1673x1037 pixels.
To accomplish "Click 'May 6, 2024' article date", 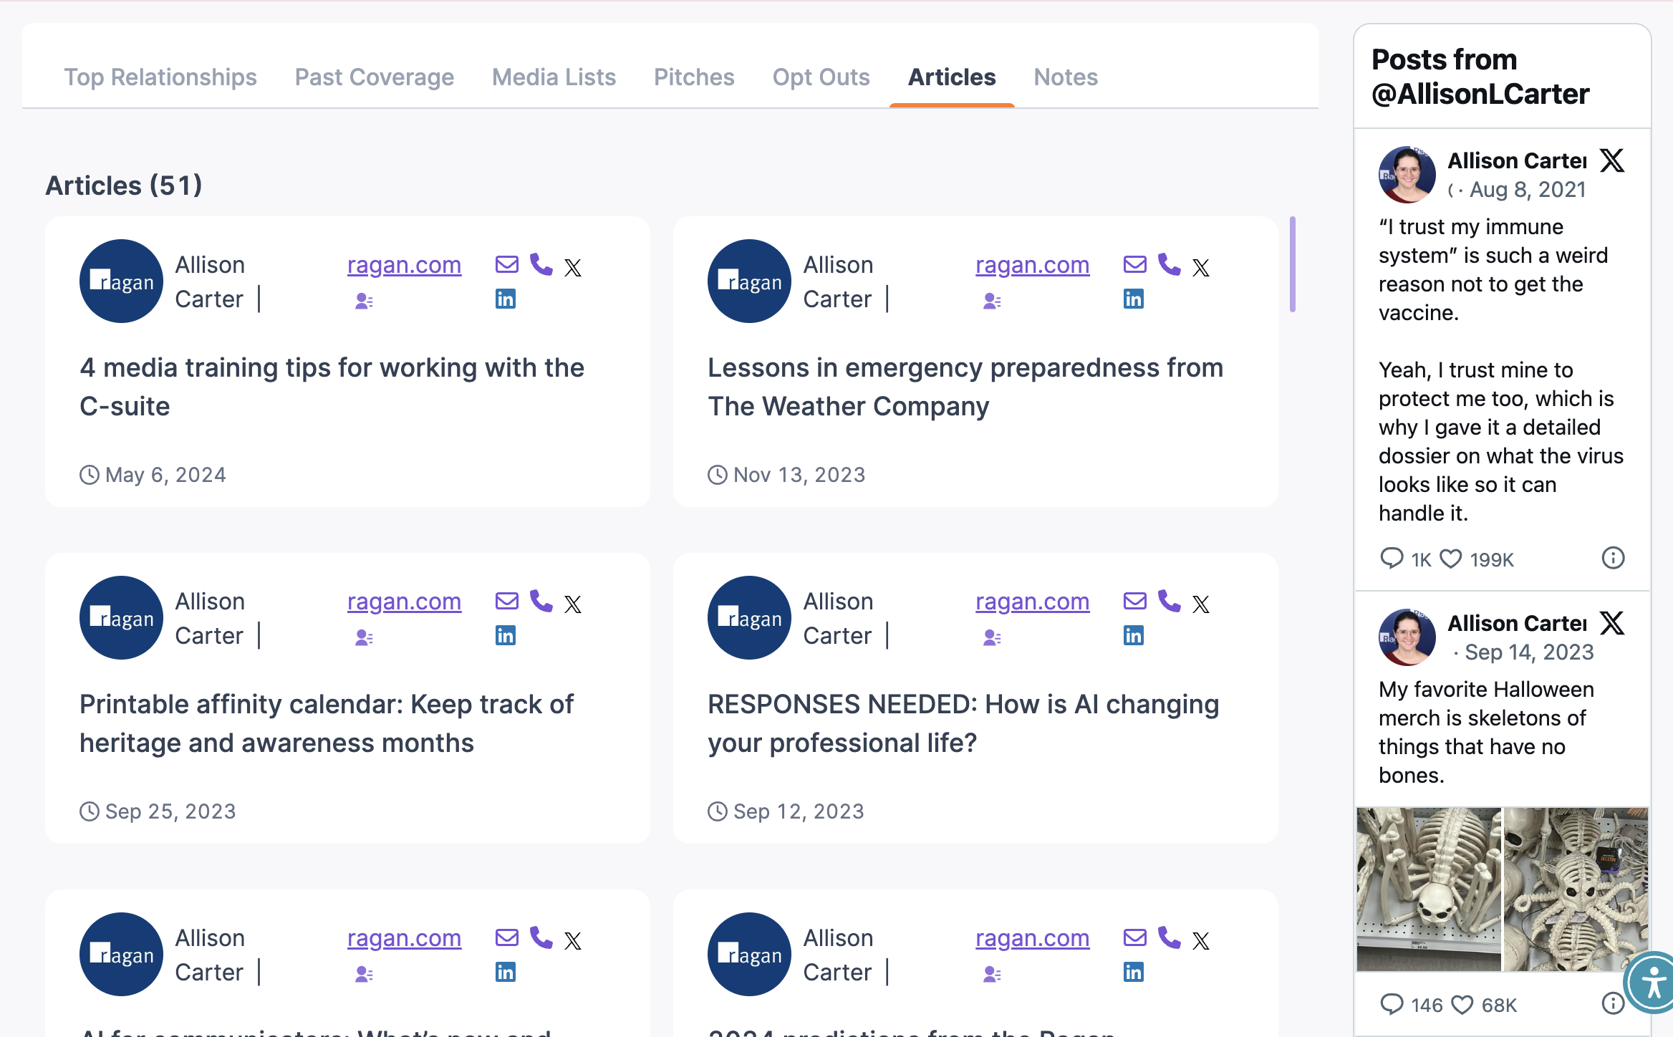I will click(x=165, y=475).
